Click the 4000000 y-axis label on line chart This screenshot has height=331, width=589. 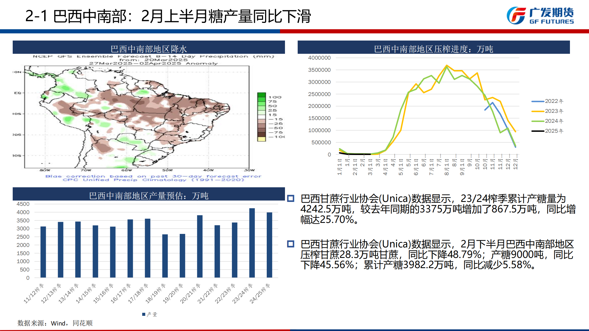(x=319, y=58)
